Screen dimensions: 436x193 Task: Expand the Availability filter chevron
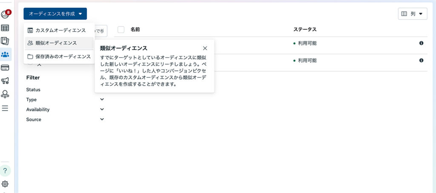tap(102, 109)
